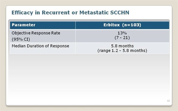Select the 'Parameter' header cell

(x=42, y=25)
